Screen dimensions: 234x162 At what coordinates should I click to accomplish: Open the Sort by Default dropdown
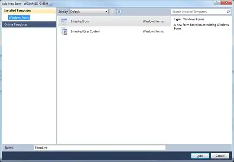89,12
